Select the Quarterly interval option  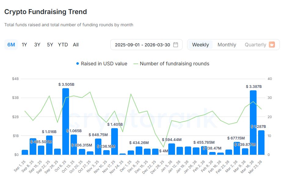point(255,45)
